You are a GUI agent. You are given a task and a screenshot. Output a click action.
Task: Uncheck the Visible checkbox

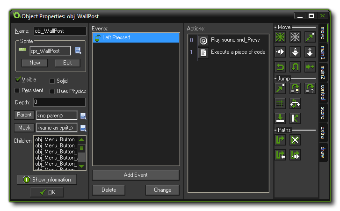18,80
